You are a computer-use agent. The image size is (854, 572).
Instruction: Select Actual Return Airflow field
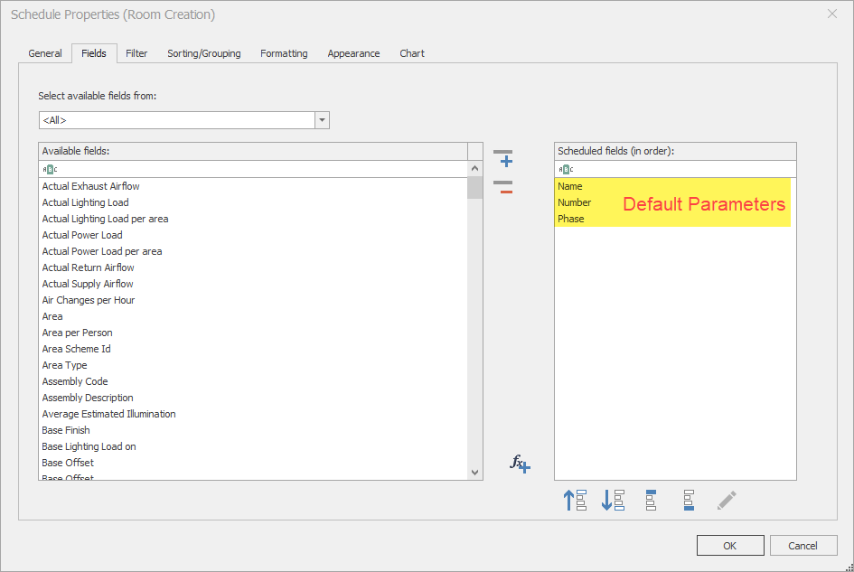(253, 267)
